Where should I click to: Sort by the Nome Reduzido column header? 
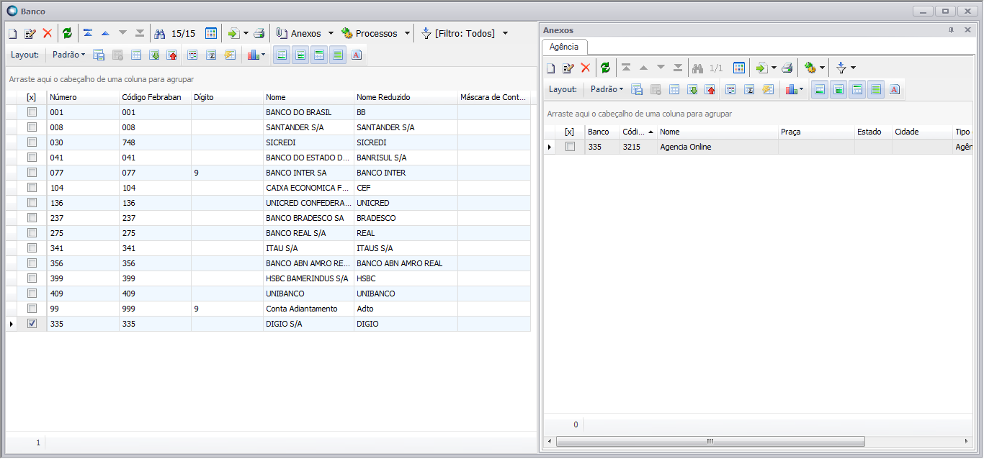pos(406,97)
